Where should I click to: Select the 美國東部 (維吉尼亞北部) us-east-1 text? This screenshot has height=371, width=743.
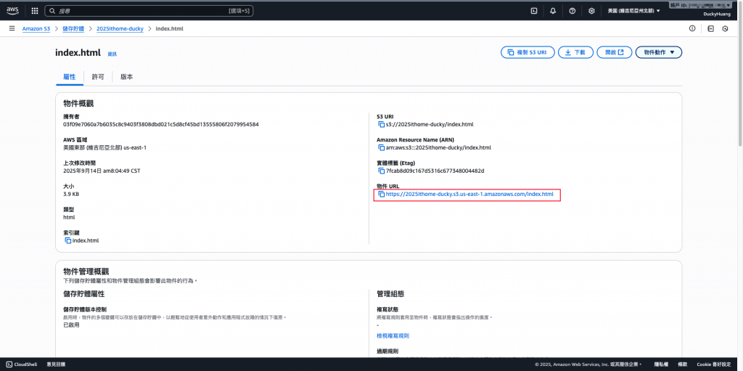[104, 147]
